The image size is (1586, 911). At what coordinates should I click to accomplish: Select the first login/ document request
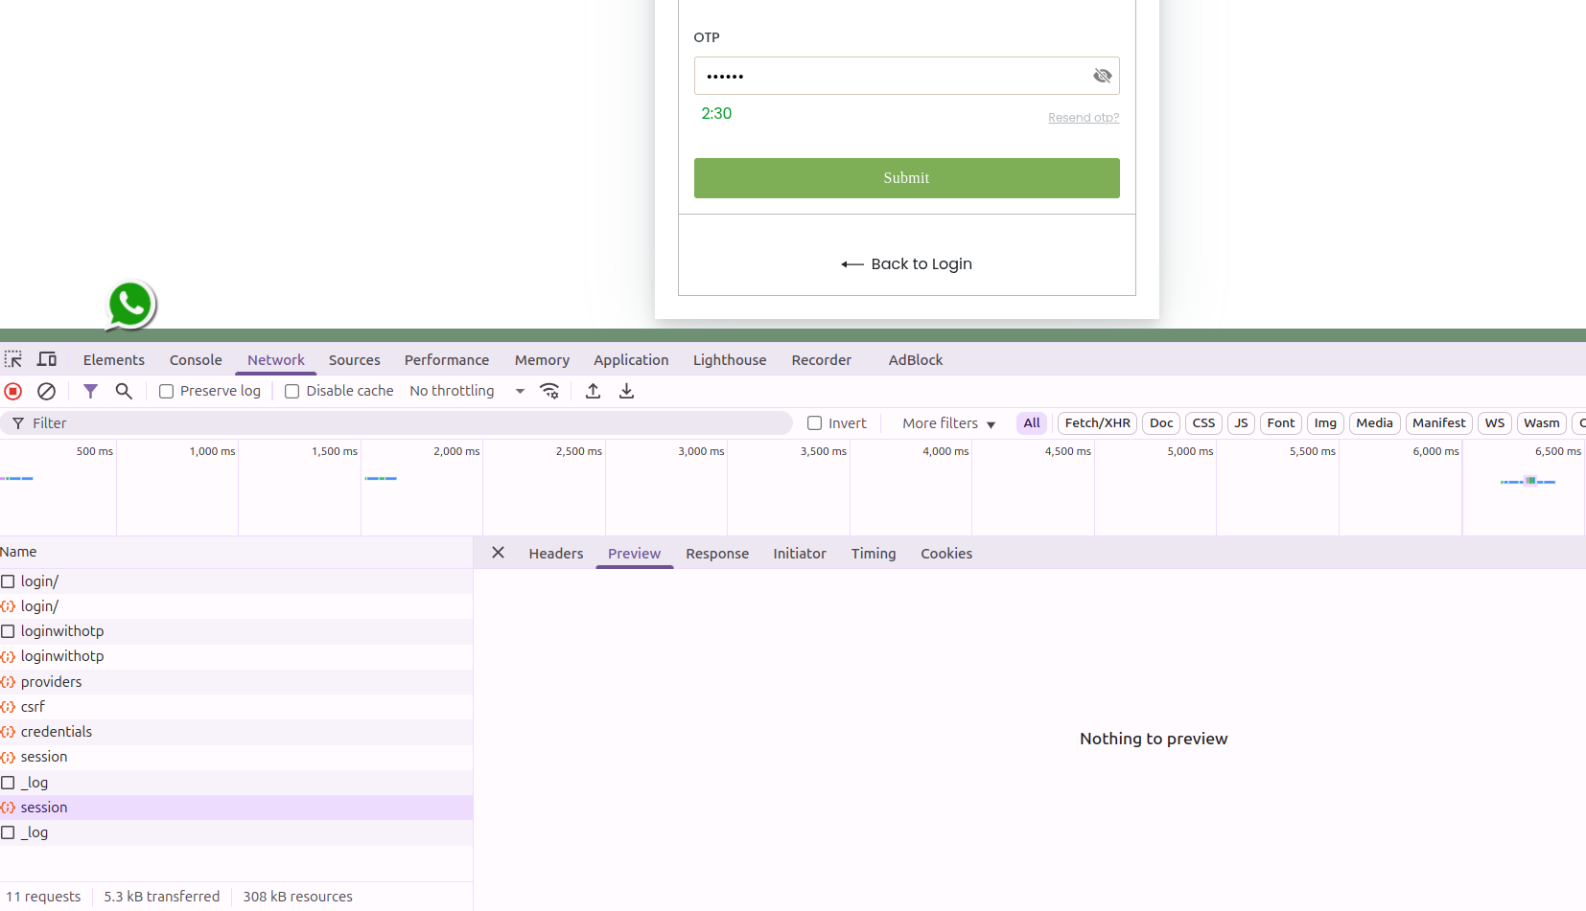point(236,581)
